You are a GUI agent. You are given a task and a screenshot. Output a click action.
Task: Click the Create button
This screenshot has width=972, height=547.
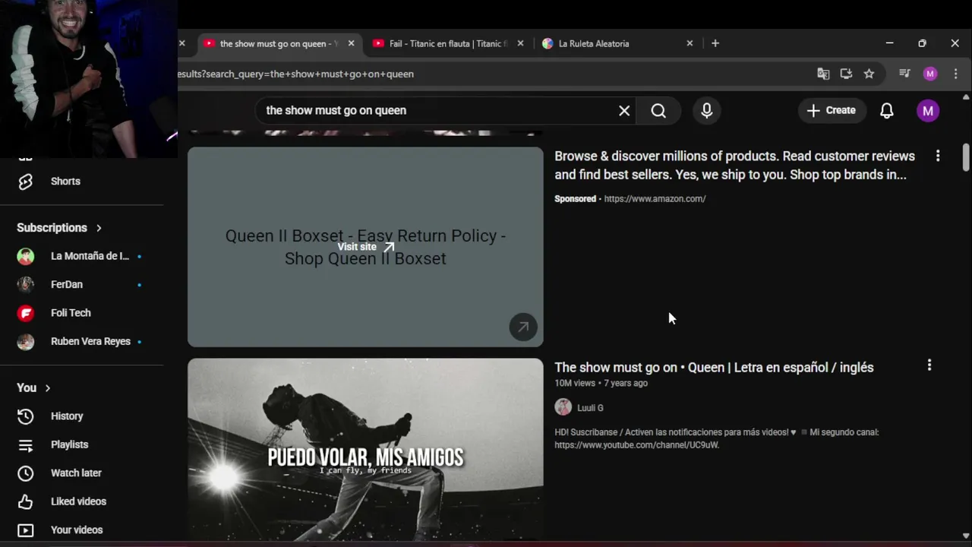[x=831, y=111]
